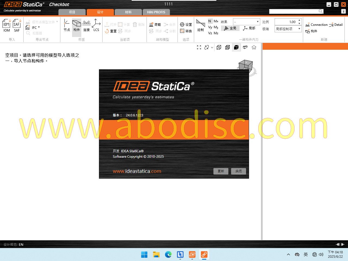Select My internal force

point(216,27)
